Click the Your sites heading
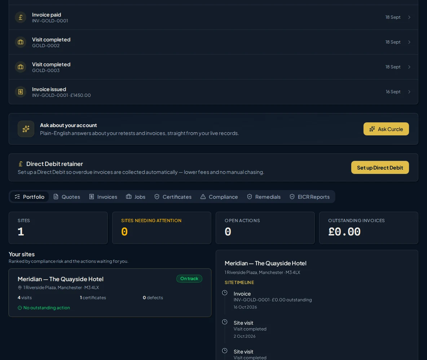This screenshot has height=360, width=427. pyautogui.click(x=22, y=255)
